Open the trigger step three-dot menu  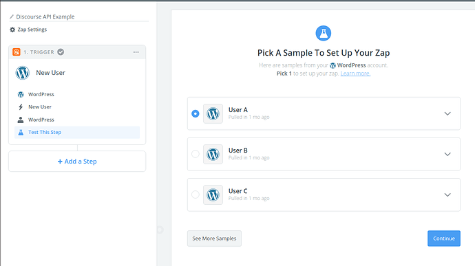click(136, 52)
